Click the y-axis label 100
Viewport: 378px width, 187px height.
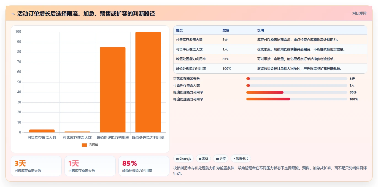point(18,32)
